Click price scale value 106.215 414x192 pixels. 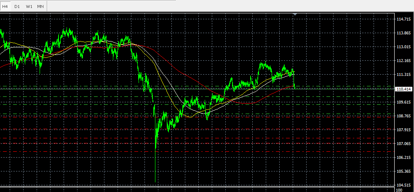tap(404, 157)
